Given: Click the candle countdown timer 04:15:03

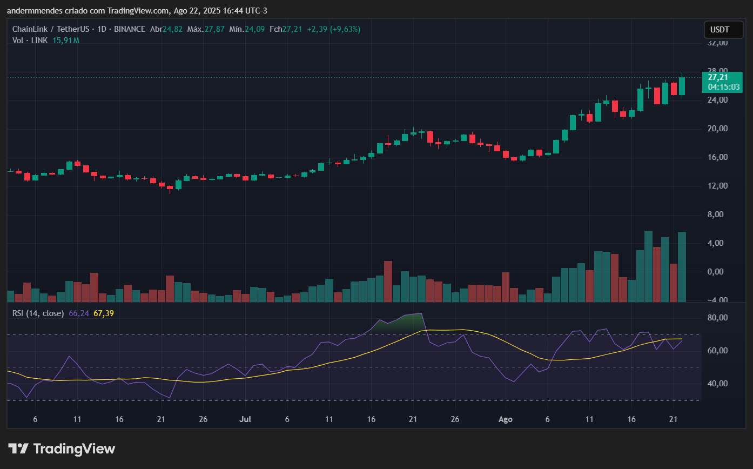Looking at the screenshot, I should click(723, 86).
